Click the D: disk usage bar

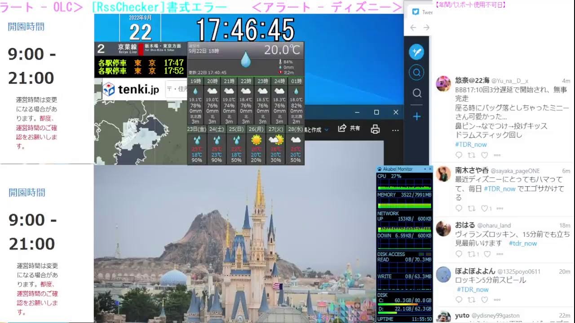(404, 313)
